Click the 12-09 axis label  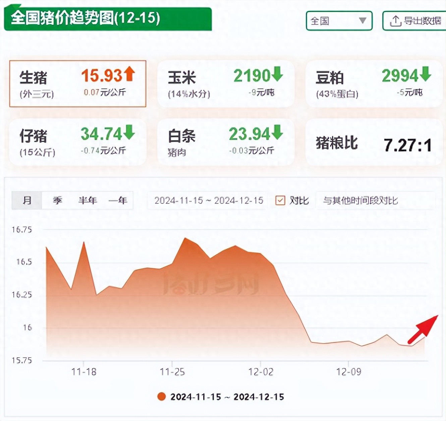click(349, 372)
